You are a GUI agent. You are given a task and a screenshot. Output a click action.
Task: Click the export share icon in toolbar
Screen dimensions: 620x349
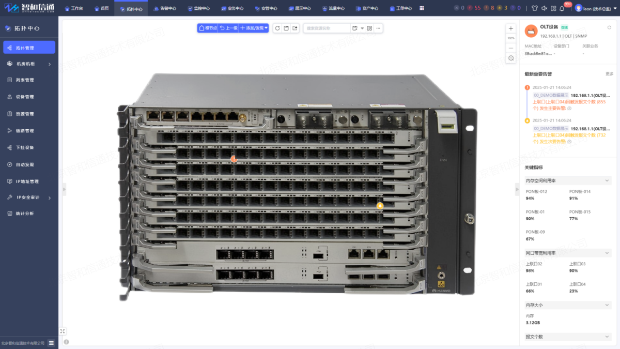click(295, 28)
